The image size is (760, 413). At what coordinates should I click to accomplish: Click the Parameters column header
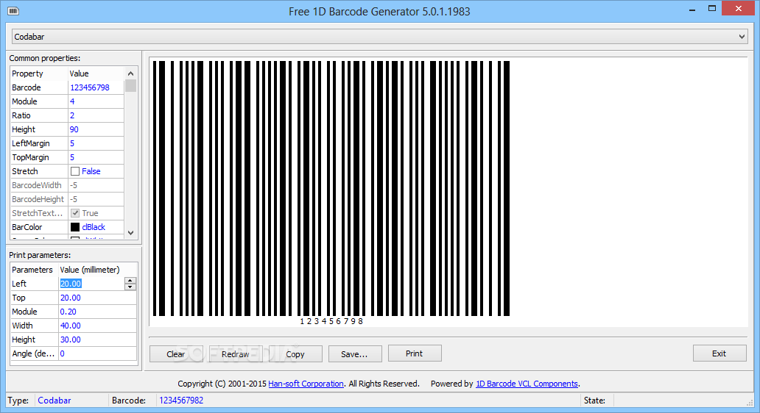(32, 270)
